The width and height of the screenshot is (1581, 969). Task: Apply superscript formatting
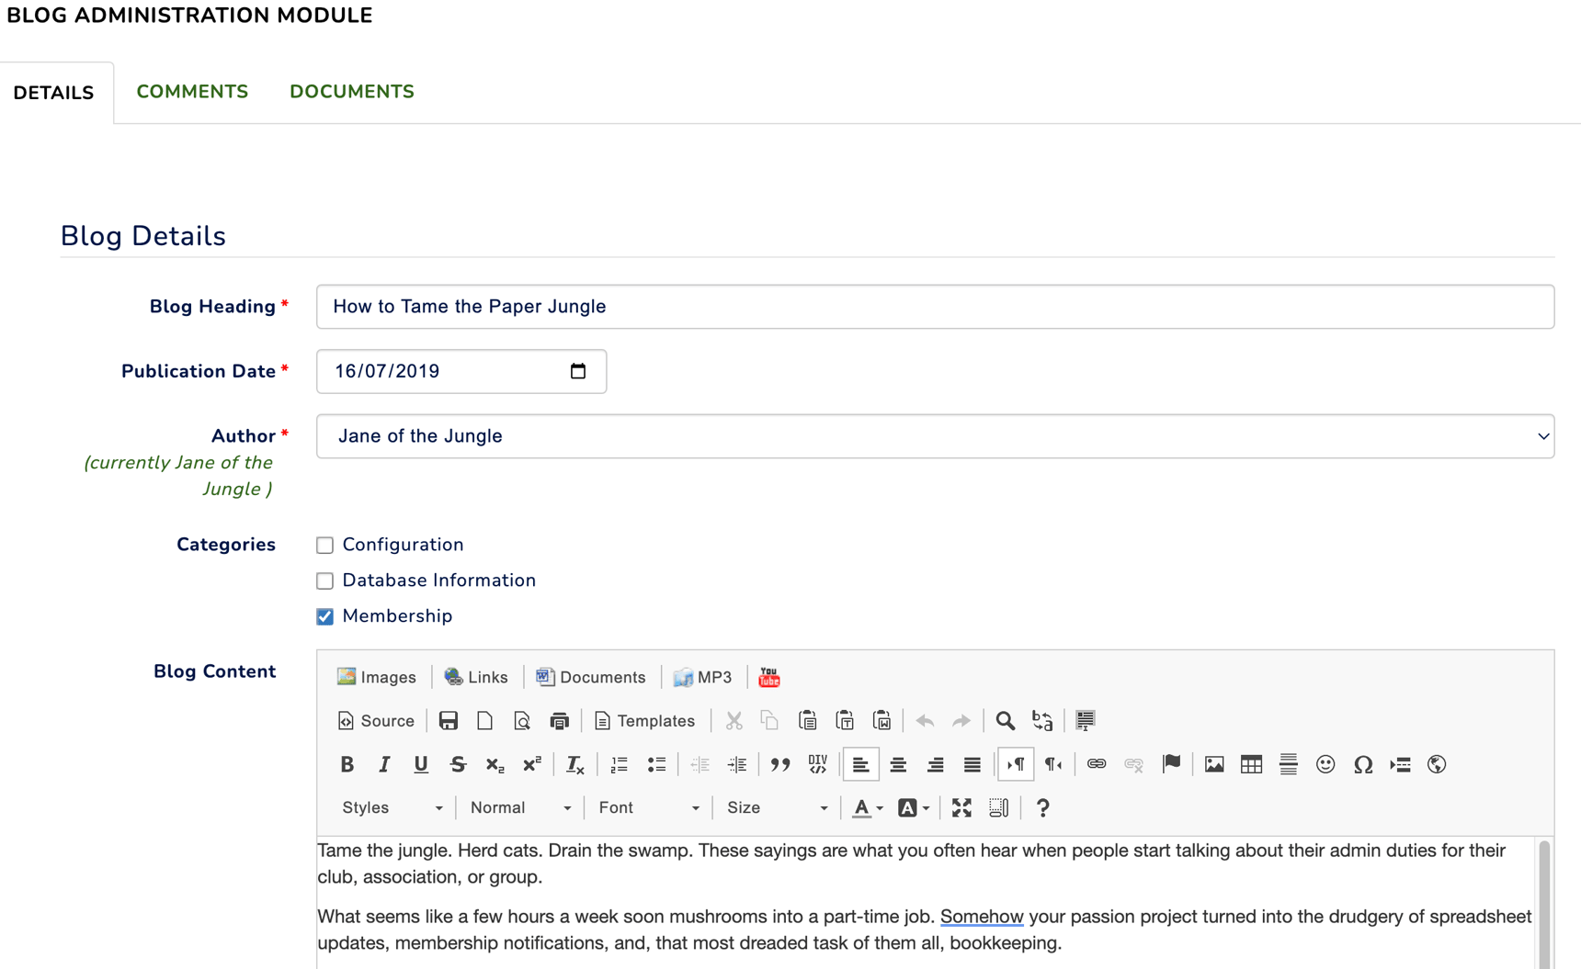pos(531,764)
